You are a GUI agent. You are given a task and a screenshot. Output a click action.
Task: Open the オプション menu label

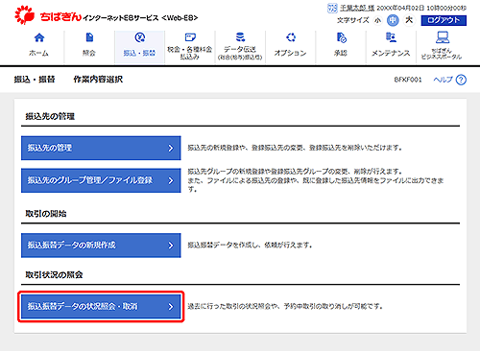click(290, 53)
